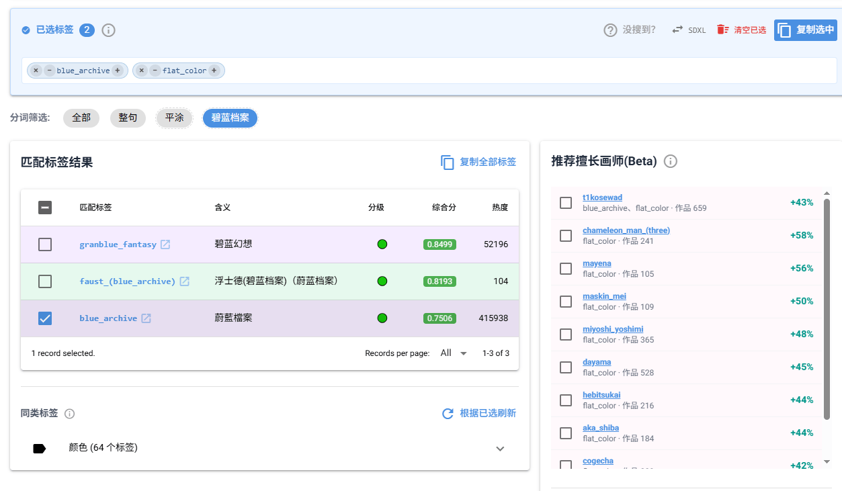Click the blue check icon beside 已选标签
The image size is (842, 491).
tap(26, 30)
